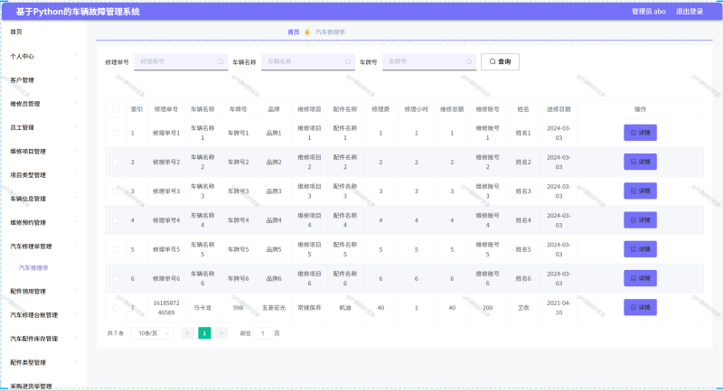The height and width of the screenshot is (391, 723).
Task: Click 退出登录 link in header
Action: [x=690, y=12]
